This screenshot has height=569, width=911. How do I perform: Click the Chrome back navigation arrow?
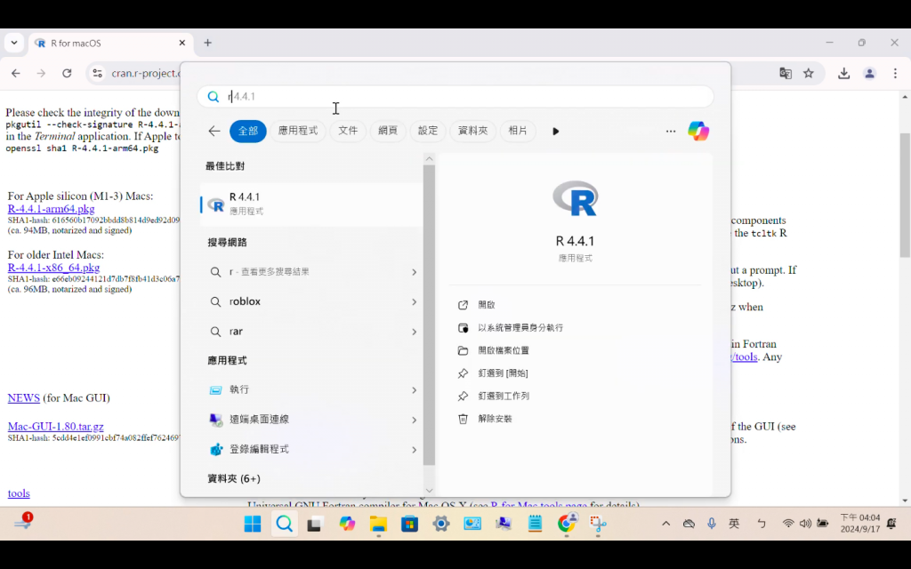[16, 73]
